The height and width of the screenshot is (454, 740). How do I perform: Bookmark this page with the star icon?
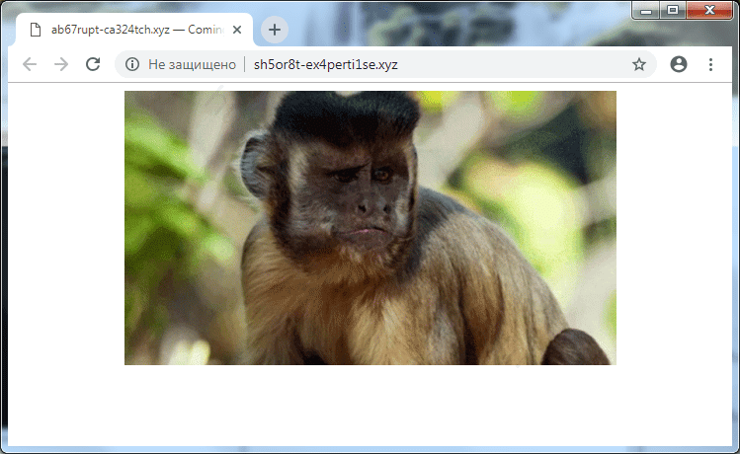(639, 64)
